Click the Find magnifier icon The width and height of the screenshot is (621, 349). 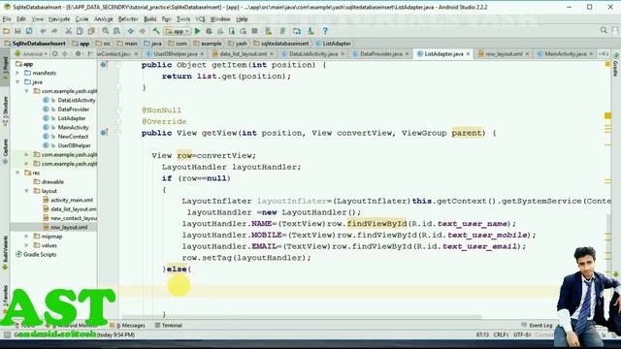pyautogui.click(x=105, y=31)
